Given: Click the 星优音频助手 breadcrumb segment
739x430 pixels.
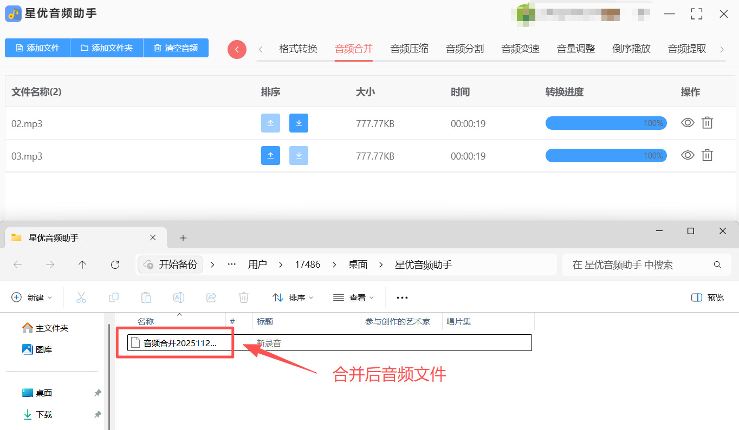Looking at the screenshot, I should 424,264.
